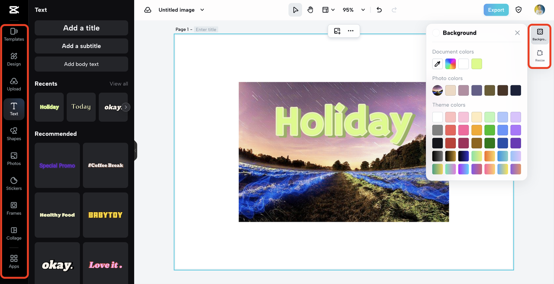Click the Enter title page field

tap(206, 29)
